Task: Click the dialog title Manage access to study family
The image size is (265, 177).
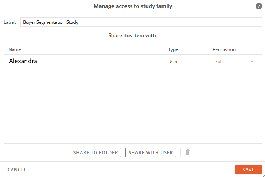Action: click(x=133, y=6)
